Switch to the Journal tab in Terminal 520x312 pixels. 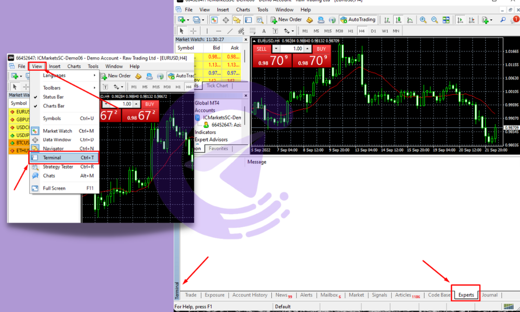[x=489, y=295]
